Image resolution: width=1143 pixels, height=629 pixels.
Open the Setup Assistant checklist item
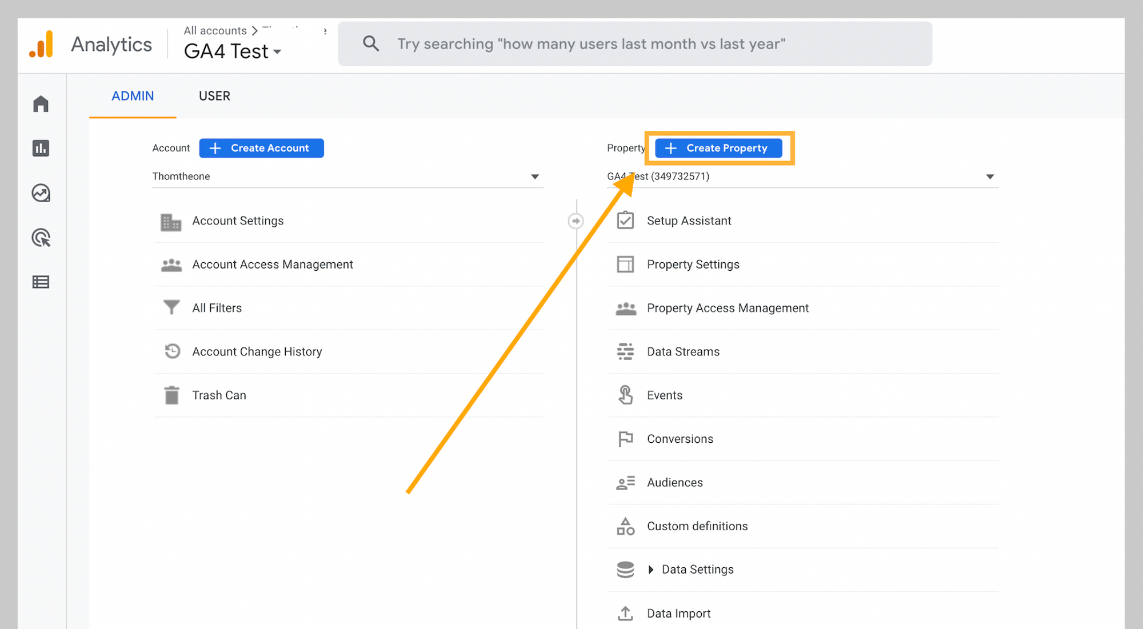tap(688, 221)
